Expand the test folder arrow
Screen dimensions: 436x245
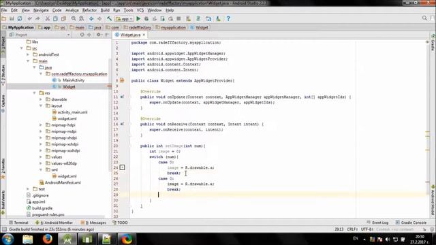click(28, 189)
